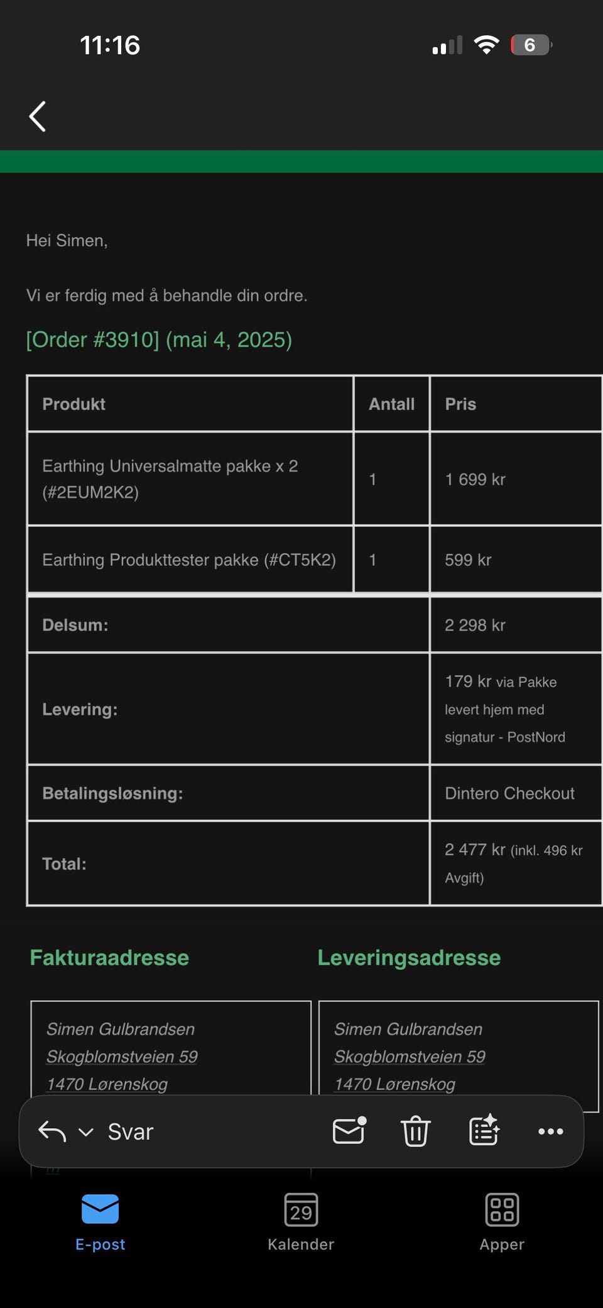The width and height of the screenshot is (603, 1308).
Task: Tap the billing address Skogblomstveien 59 link
Action: tap(122, 1057)
